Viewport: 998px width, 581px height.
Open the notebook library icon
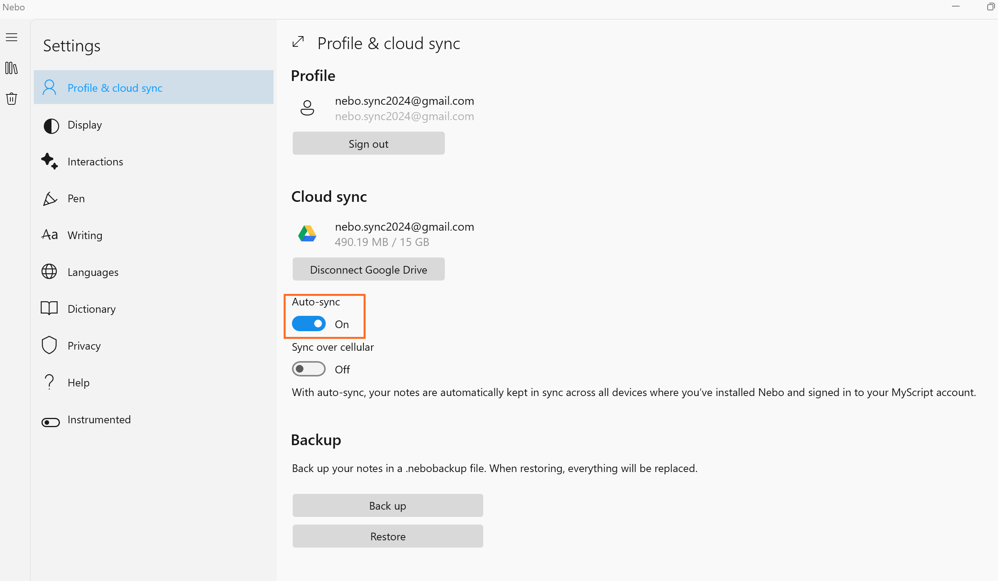pos(12,68)
